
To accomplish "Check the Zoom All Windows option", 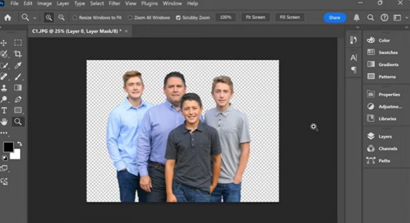I will pyautogui.click(x=130, y=17).
